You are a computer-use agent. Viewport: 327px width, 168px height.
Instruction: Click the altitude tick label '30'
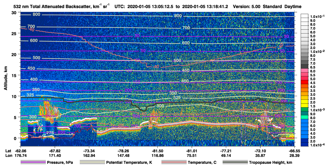coord(14,13)
